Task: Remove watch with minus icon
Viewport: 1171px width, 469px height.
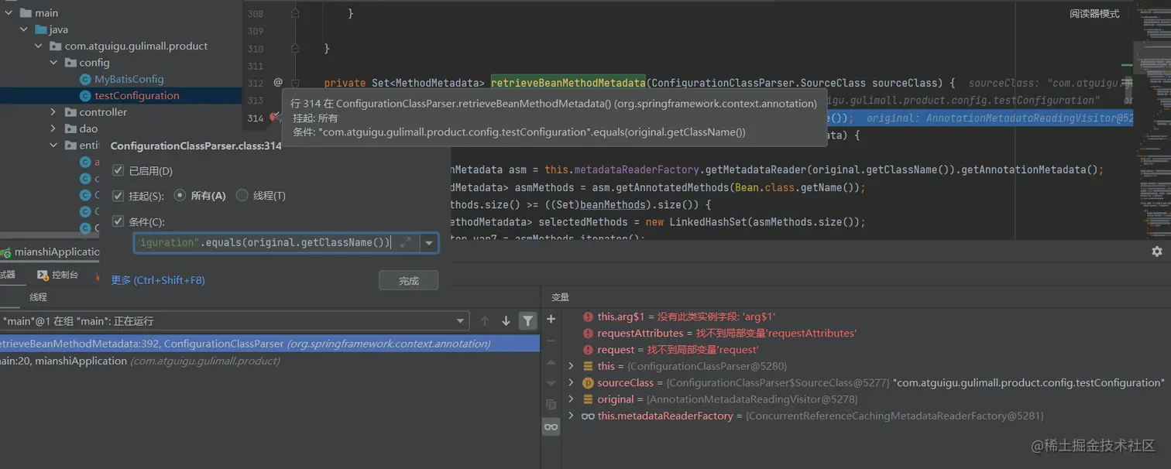Action: tap(551, 341)
